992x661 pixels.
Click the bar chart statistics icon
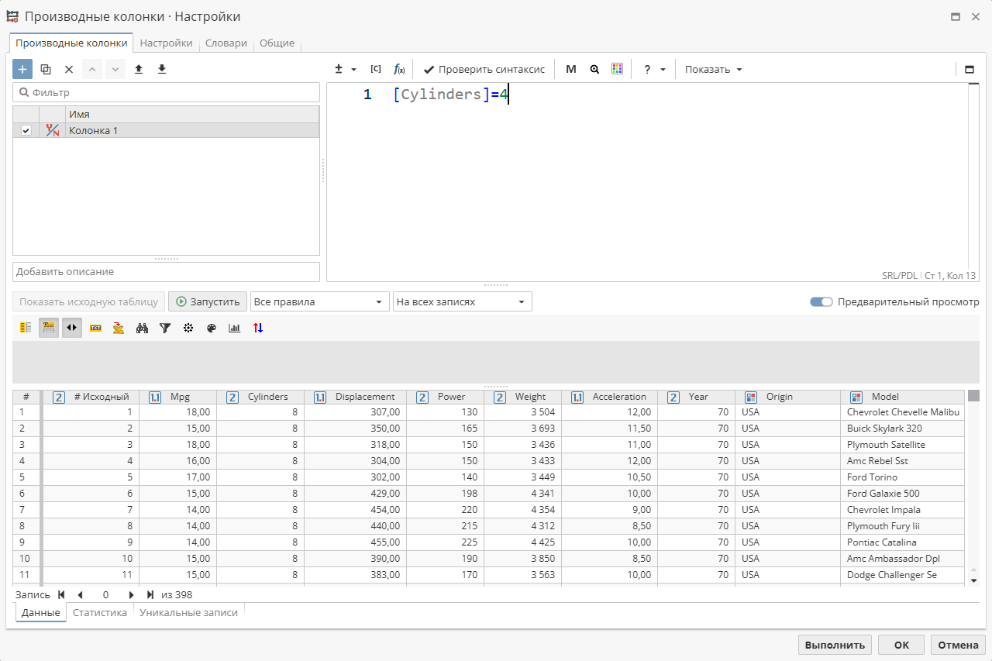coord(235,328)
